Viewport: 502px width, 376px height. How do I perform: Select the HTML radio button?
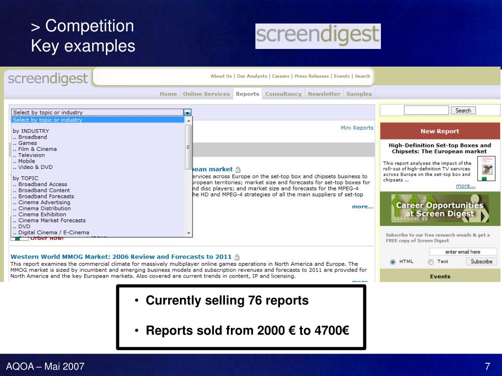point(393,262)
